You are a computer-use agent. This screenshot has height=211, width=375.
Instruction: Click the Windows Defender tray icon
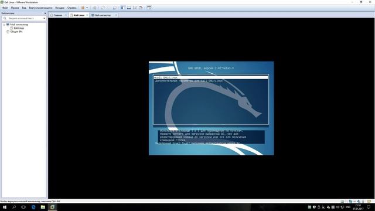point(314,207)
